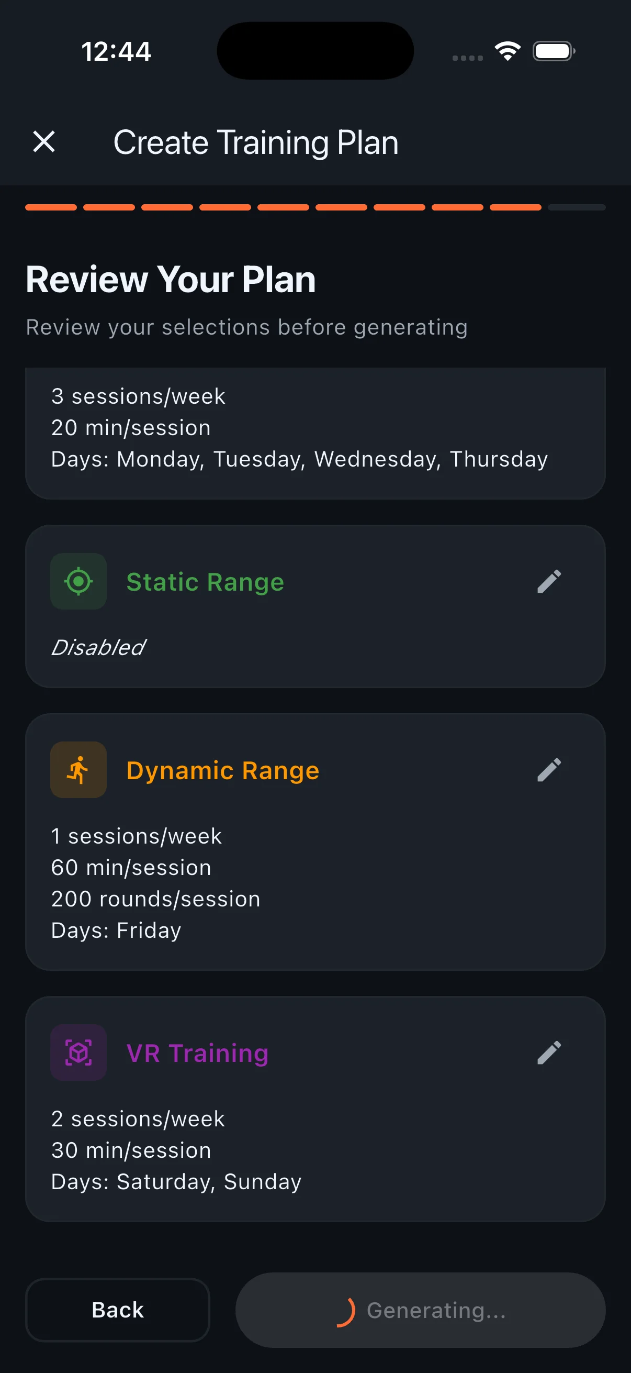Click the battery indicator in the status bar
The image size is (631, 1373).
pyautogui.click(x=553, y=51)
